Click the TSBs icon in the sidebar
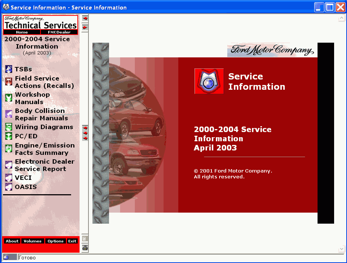The image size is (347, 263). coord(8,69)
